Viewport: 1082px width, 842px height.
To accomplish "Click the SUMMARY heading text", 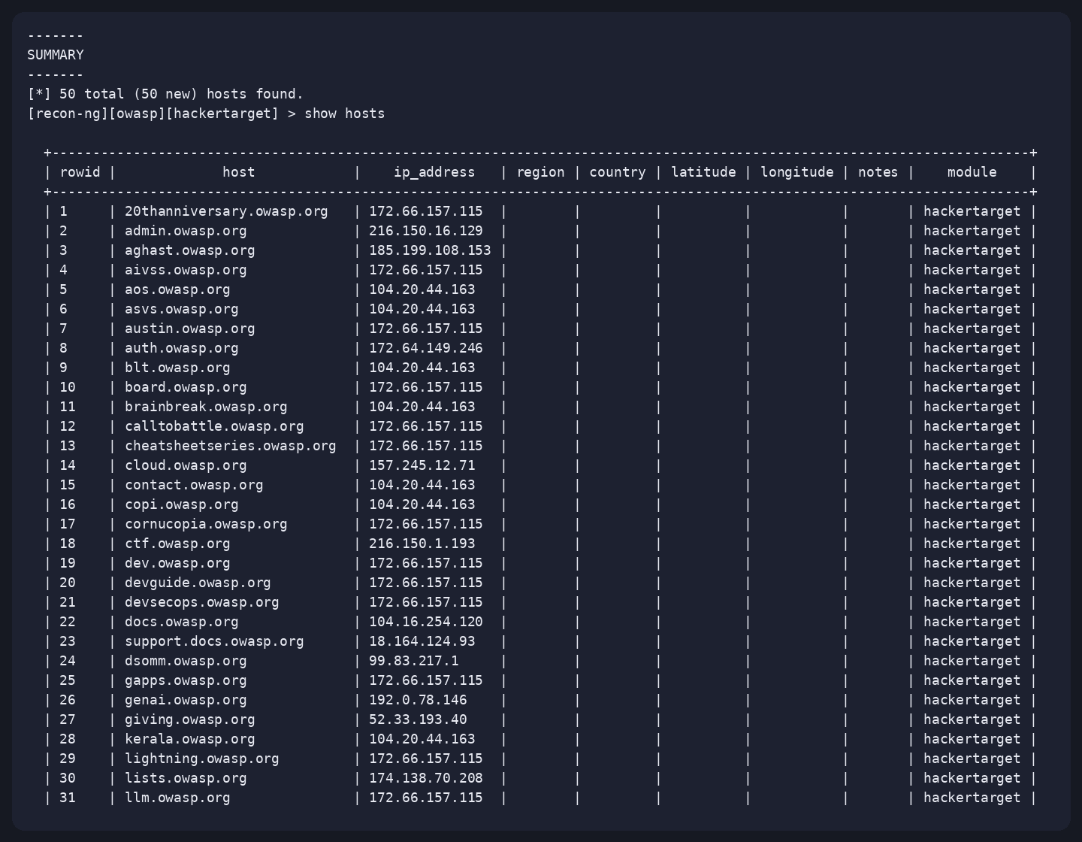I will (x=56, y=55).
